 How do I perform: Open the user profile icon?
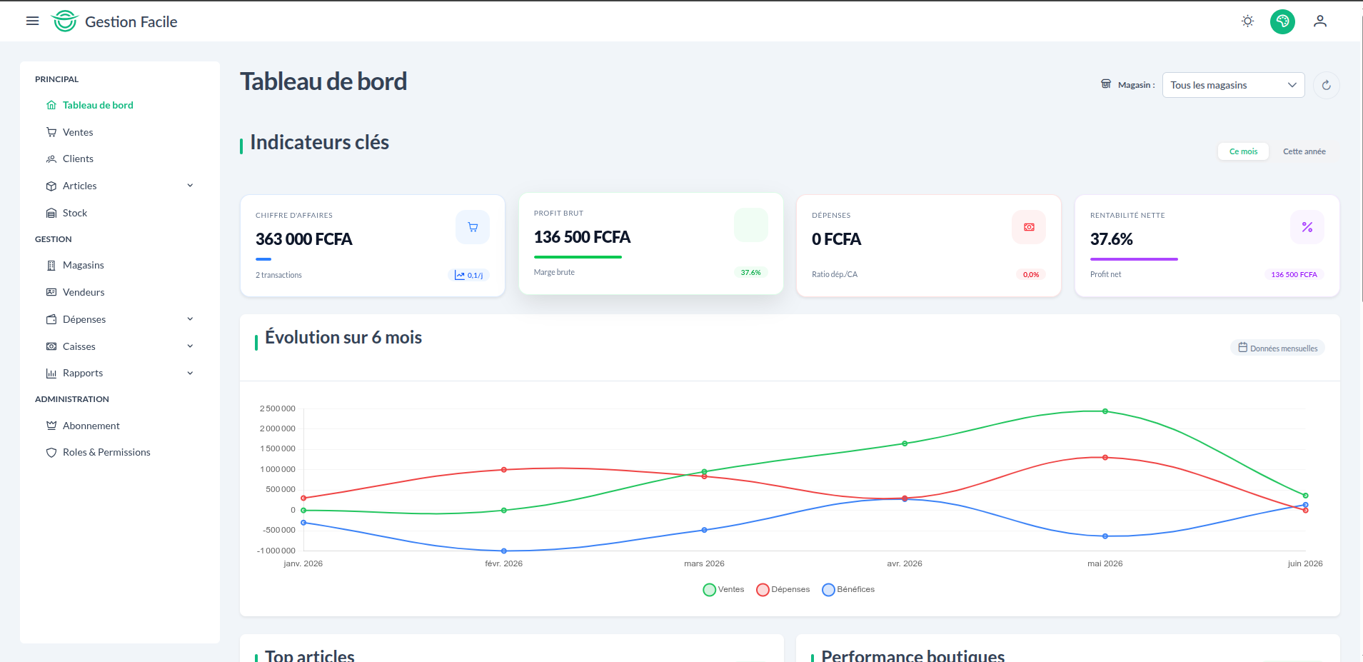click(x=1320, y=21)
